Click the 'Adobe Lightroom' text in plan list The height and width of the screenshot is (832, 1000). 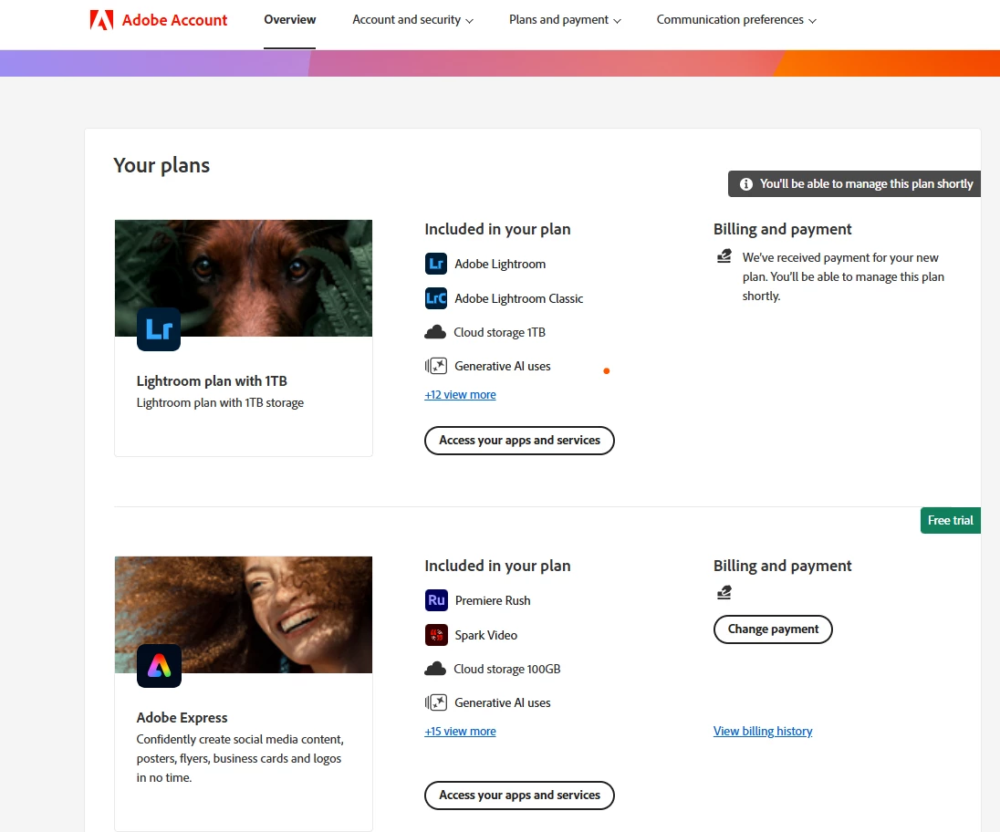click(500, 264)
